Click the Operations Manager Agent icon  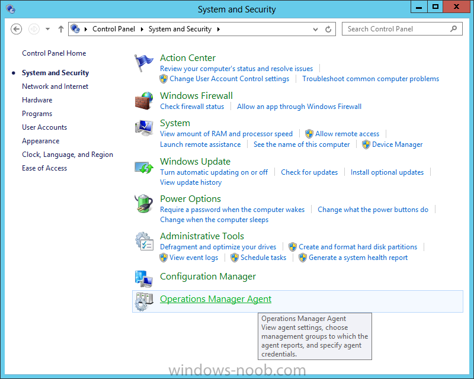click(144, 301)
